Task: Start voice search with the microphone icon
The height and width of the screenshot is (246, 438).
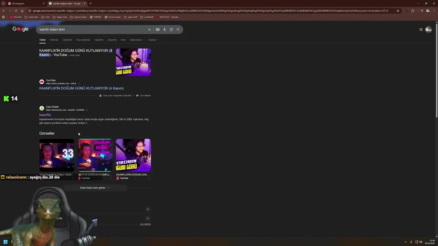Action: point(165,29)
